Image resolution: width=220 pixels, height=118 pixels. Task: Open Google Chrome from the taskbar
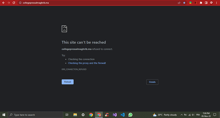click(x=91, y=115)
